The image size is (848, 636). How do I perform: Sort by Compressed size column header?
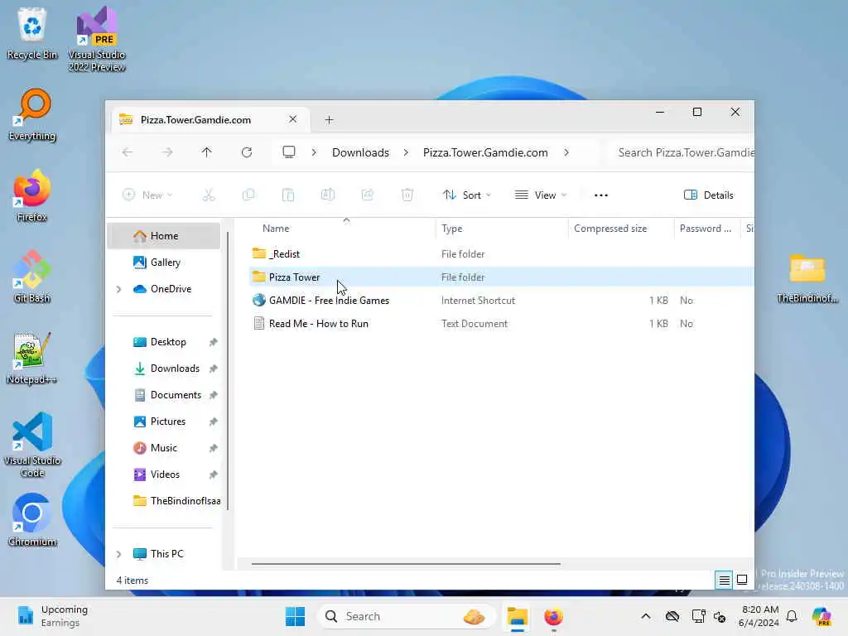coord(621,229)
